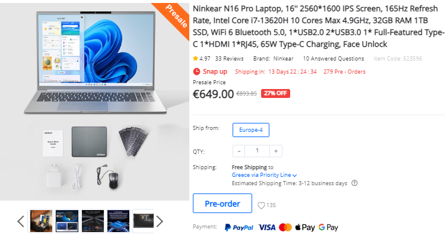Click the shipping time help question icon
Screen dimensions: 445x238
pos(354,183)
